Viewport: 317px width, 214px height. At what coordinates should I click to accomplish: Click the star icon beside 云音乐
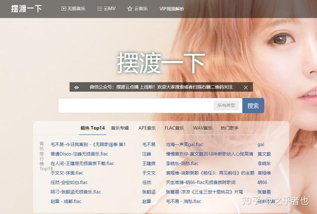coord(130,9)
